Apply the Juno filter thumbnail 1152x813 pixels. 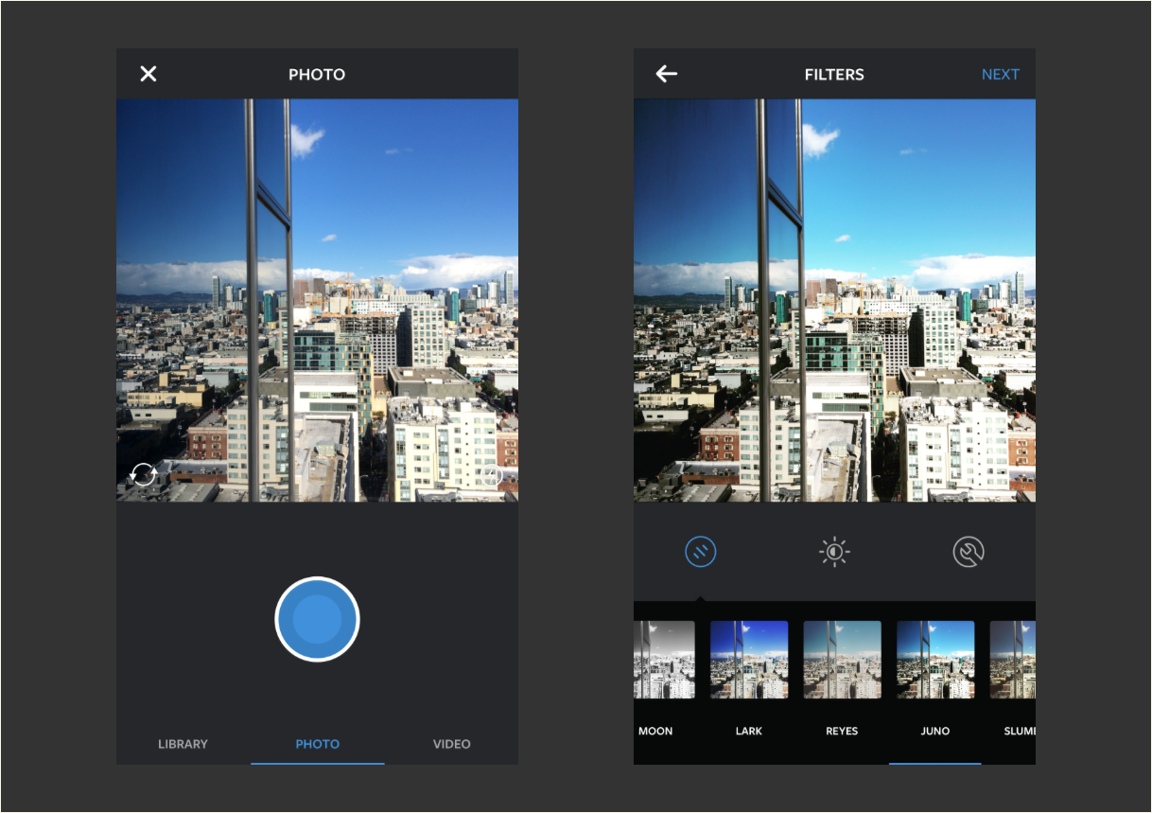click(x=935, y=660)
